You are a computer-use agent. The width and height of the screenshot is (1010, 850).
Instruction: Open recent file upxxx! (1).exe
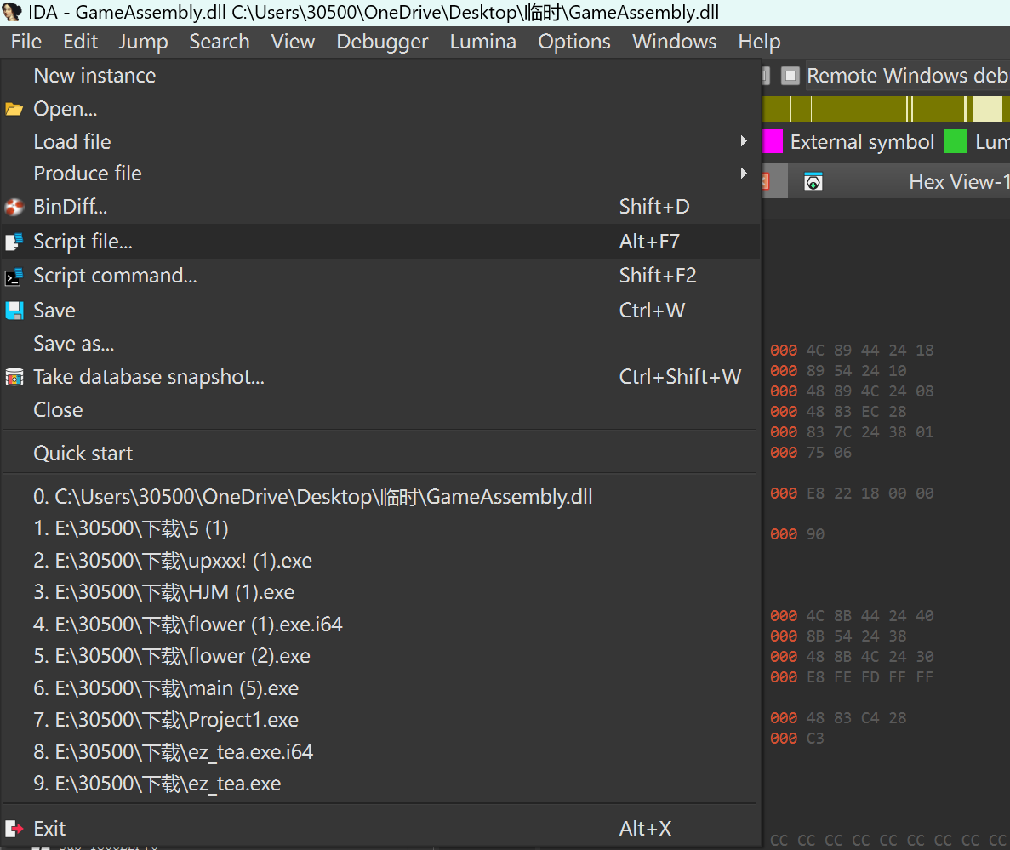(380, 560)
